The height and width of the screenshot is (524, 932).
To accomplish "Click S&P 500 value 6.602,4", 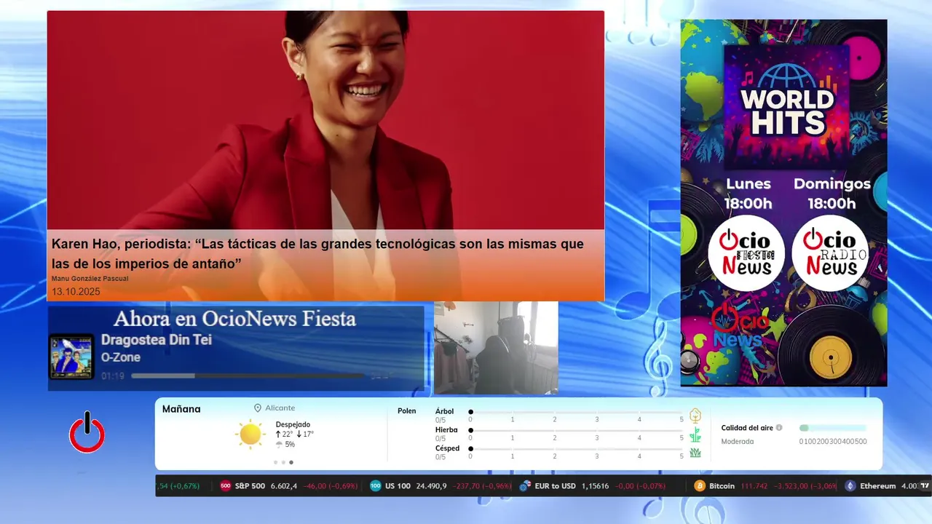I will coord(284,486).
